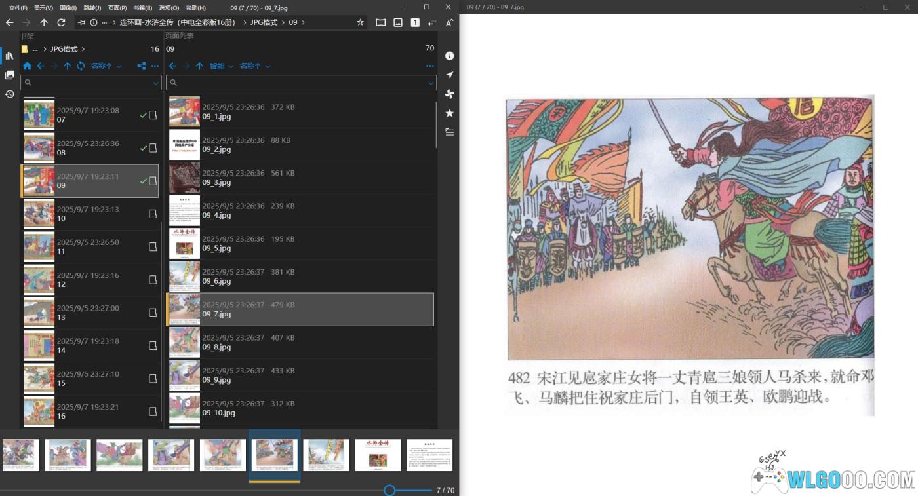The image size is (918, 496).
Task: Open the navigator panel arrow icon
Action: [449, 75]
